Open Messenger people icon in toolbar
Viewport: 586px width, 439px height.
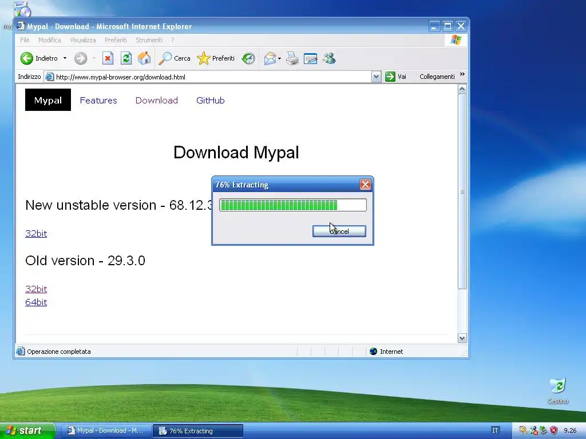(329, 58)
